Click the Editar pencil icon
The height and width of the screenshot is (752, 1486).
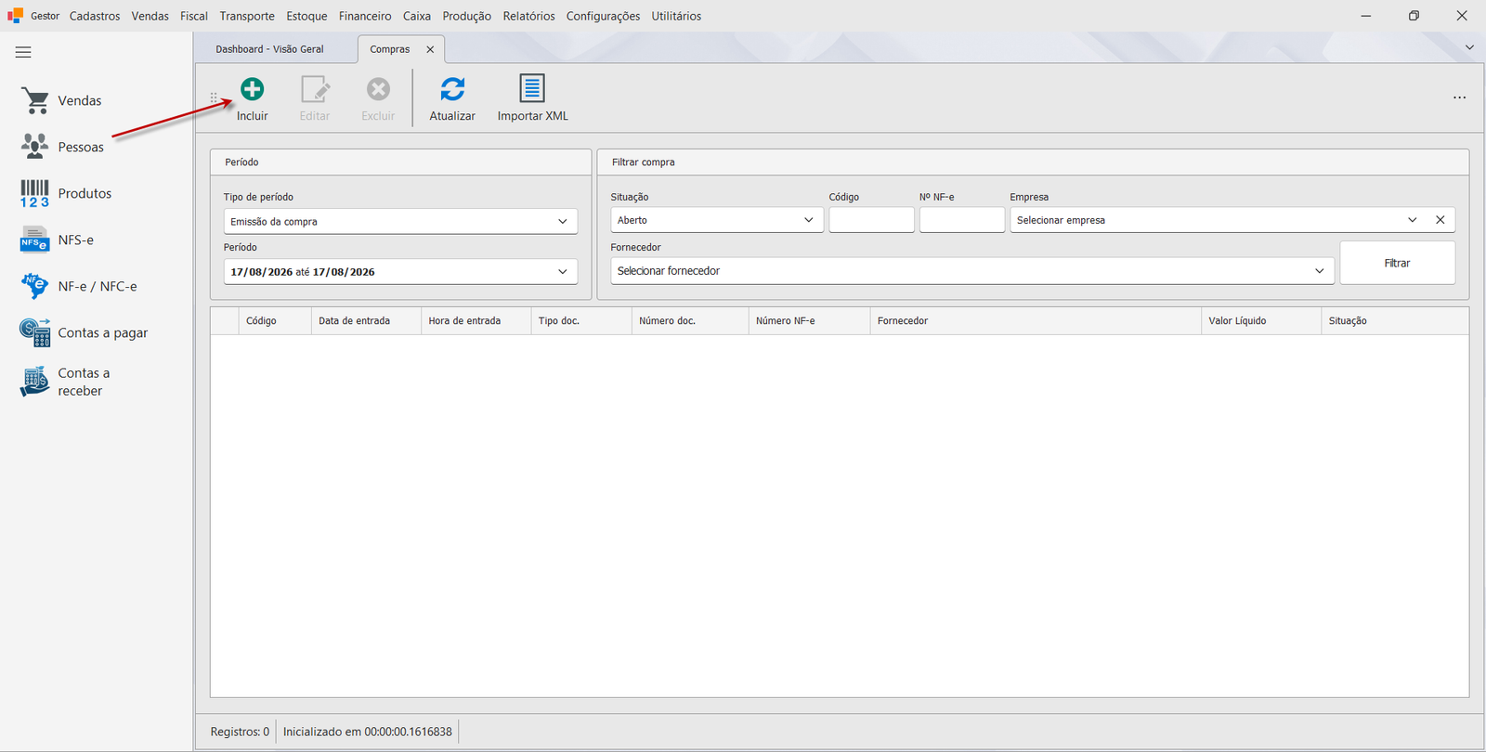(x=315, y=89)
